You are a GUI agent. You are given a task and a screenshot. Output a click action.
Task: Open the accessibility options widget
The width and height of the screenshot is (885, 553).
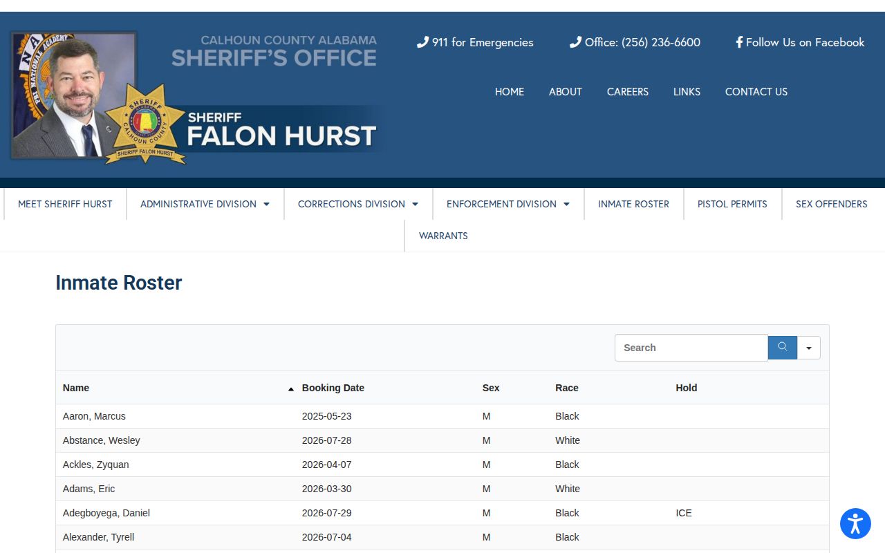855,523
